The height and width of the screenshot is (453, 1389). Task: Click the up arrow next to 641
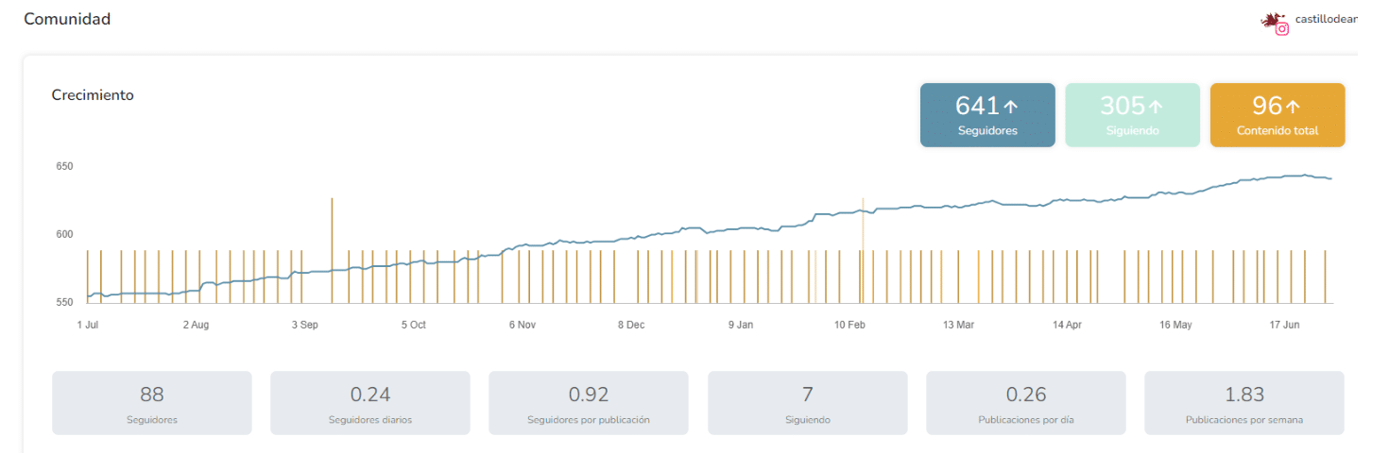tap(1011, 107)
